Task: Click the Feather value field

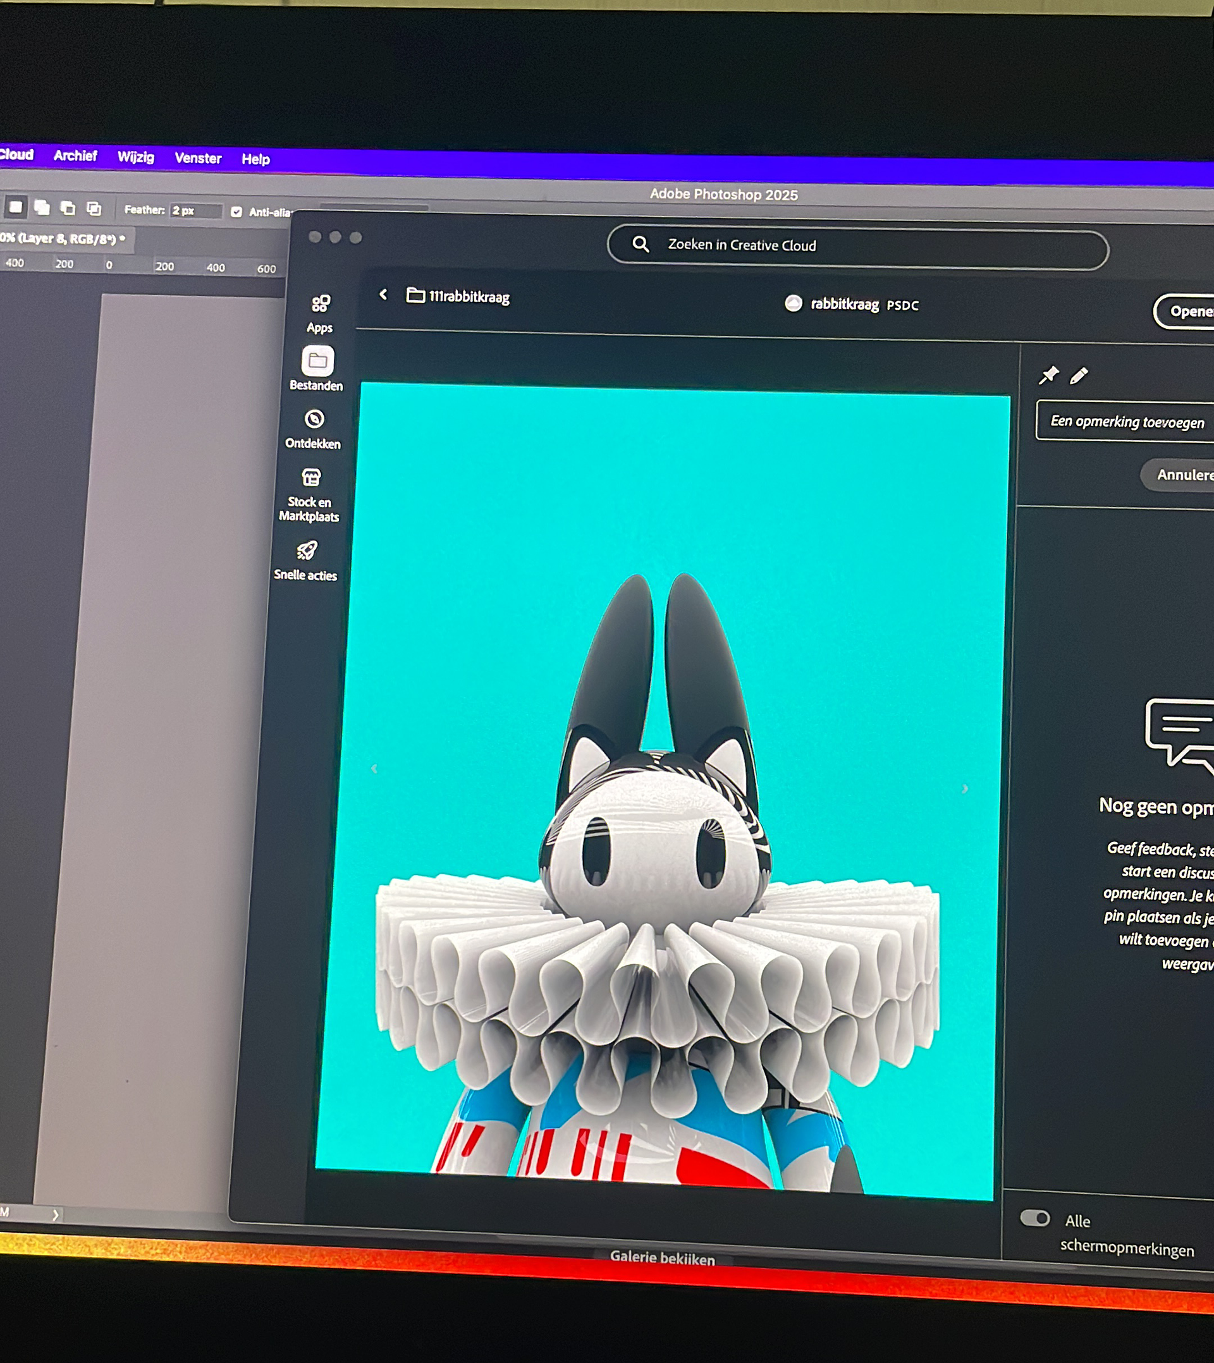Action: click(x=195, y=211)
